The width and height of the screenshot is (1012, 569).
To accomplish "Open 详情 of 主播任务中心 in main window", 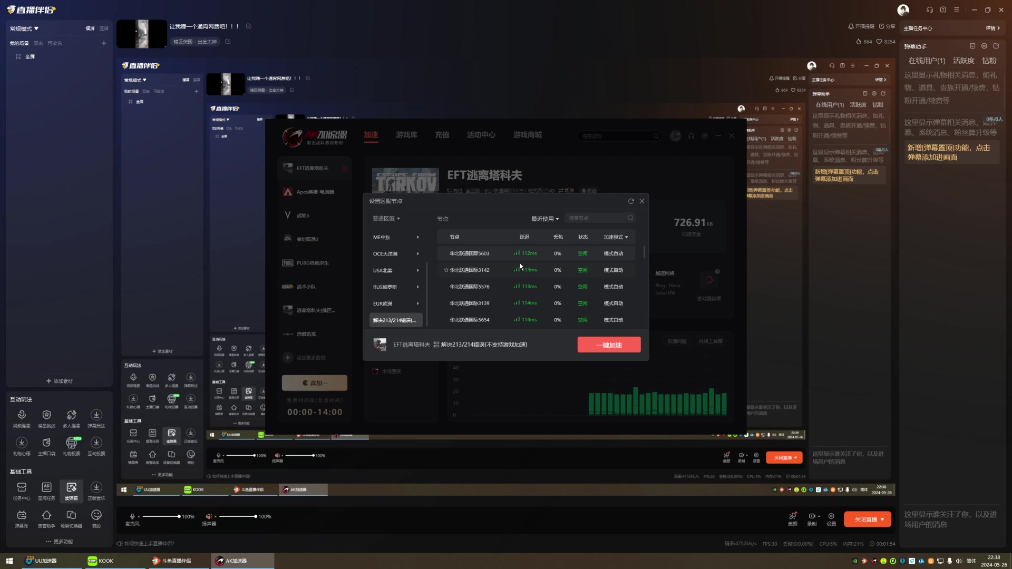I will [x=992, y=28].
